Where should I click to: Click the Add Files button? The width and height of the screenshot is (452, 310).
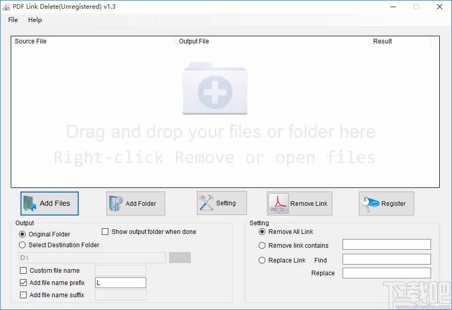click(50, 203)
